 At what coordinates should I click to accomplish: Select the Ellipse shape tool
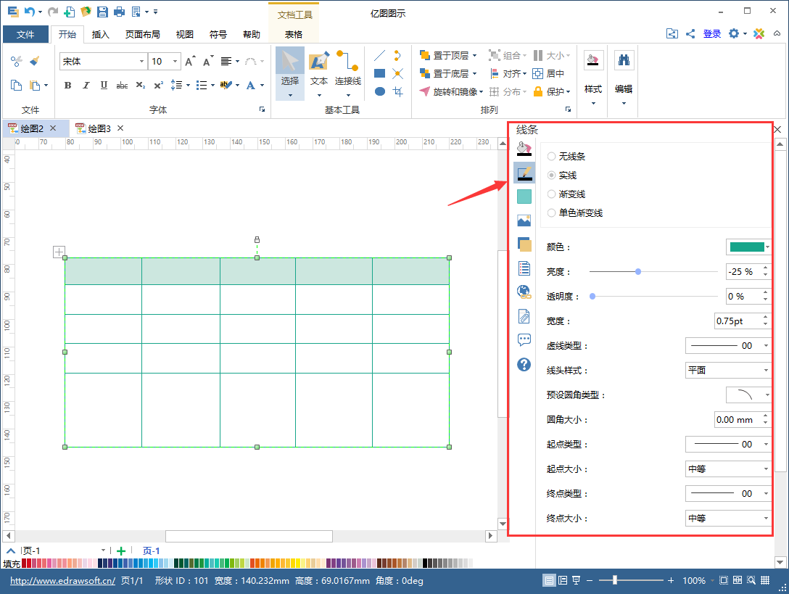(380, 91)
